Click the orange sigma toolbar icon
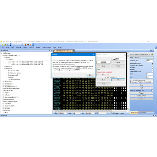Image resolution: width=157 pixels, height=157 pixels. coord(31,45)
